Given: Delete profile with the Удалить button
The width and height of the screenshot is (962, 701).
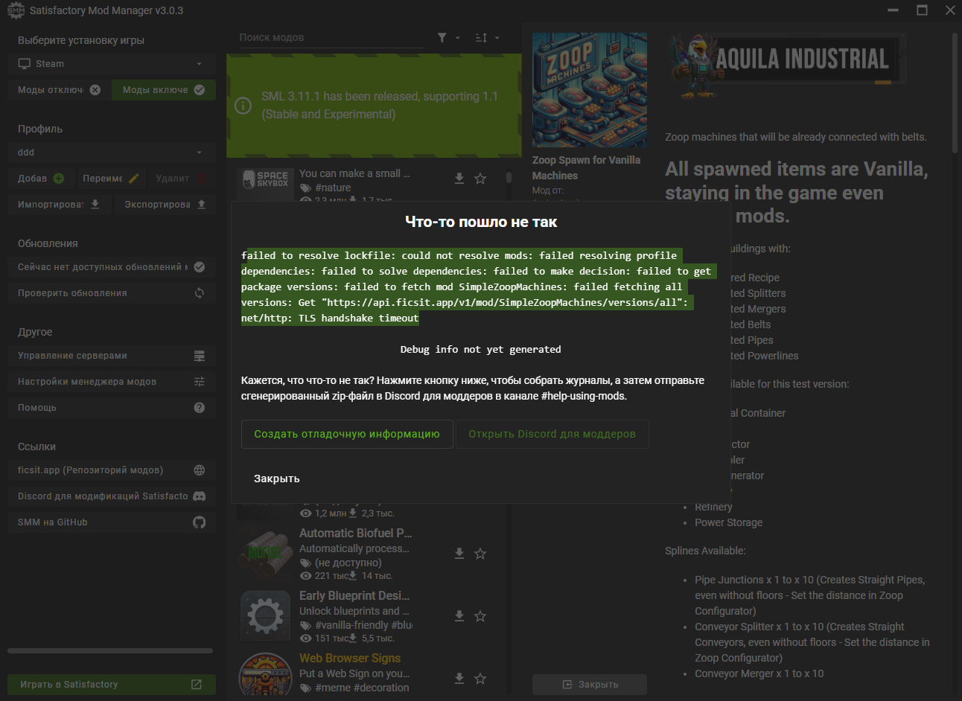Looking at the screenshot, I should pyautogui.click(x=181, y=179).
